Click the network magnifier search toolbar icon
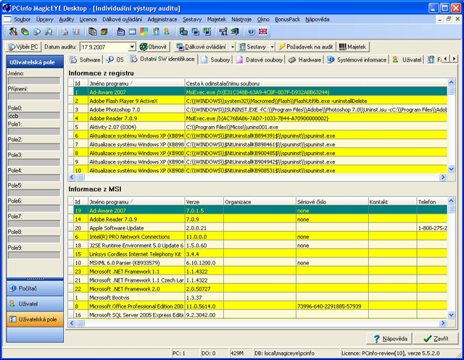Screen dimensions: 464x360 (x=49, y=32)
